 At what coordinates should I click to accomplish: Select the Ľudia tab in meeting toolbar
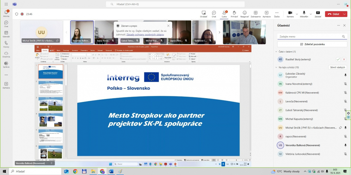click(x=224, y=14)
